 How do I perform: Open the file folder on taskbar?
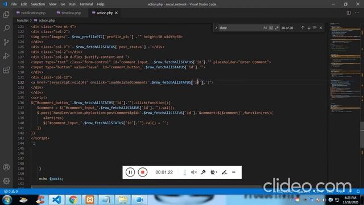click(123, 200)
